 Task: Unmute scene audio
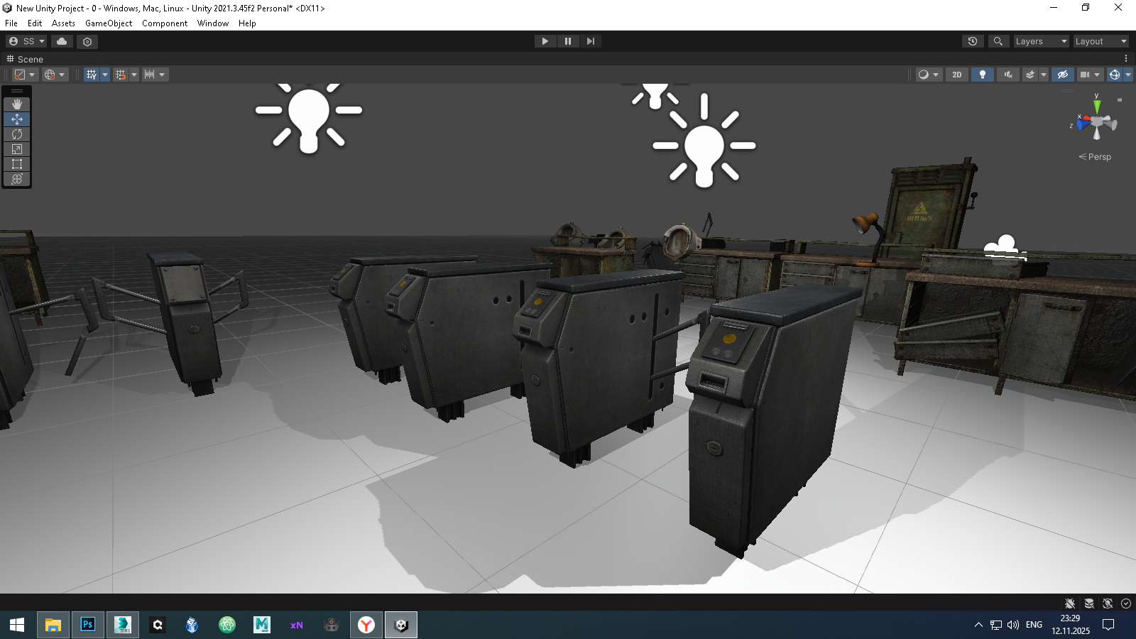(1007, 75)
